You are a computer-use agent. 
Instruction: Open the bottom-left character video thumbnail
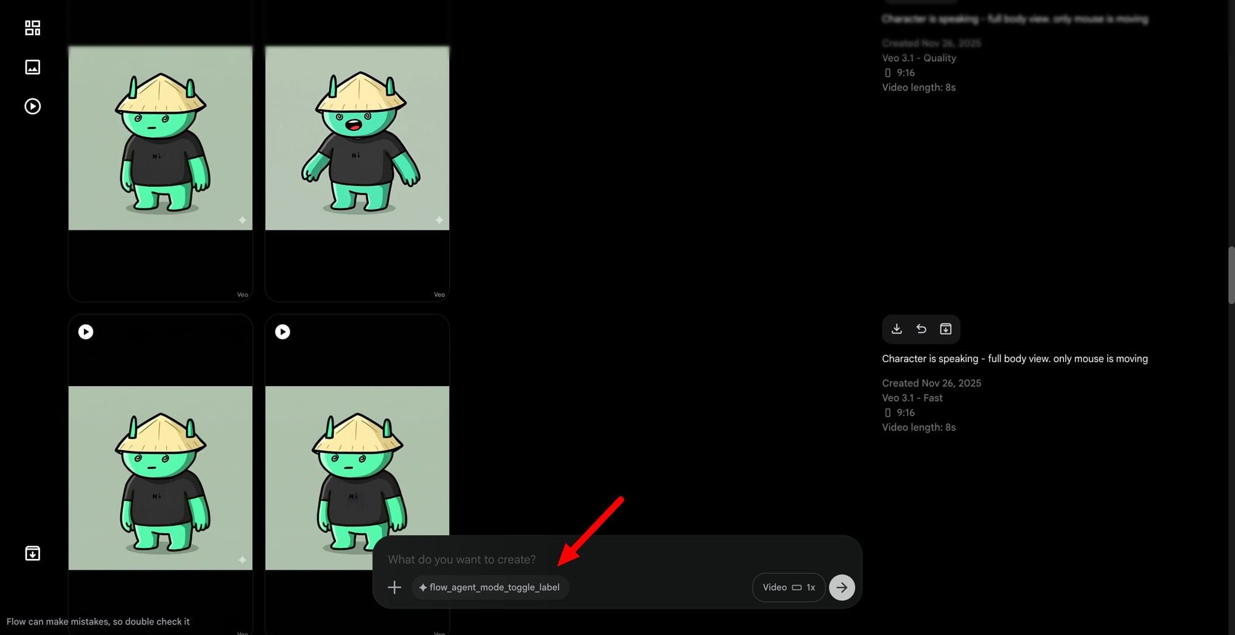(x=161, y=478)
